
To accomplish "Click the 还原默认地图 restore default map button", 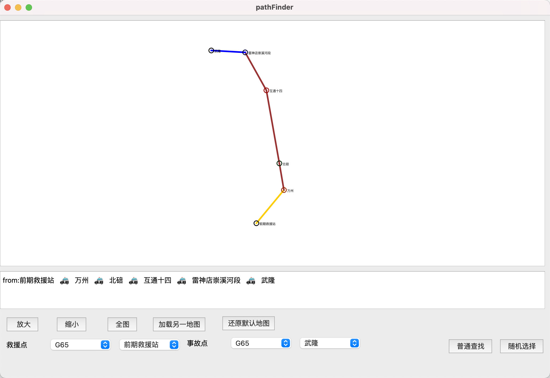I will click(248, 323).
